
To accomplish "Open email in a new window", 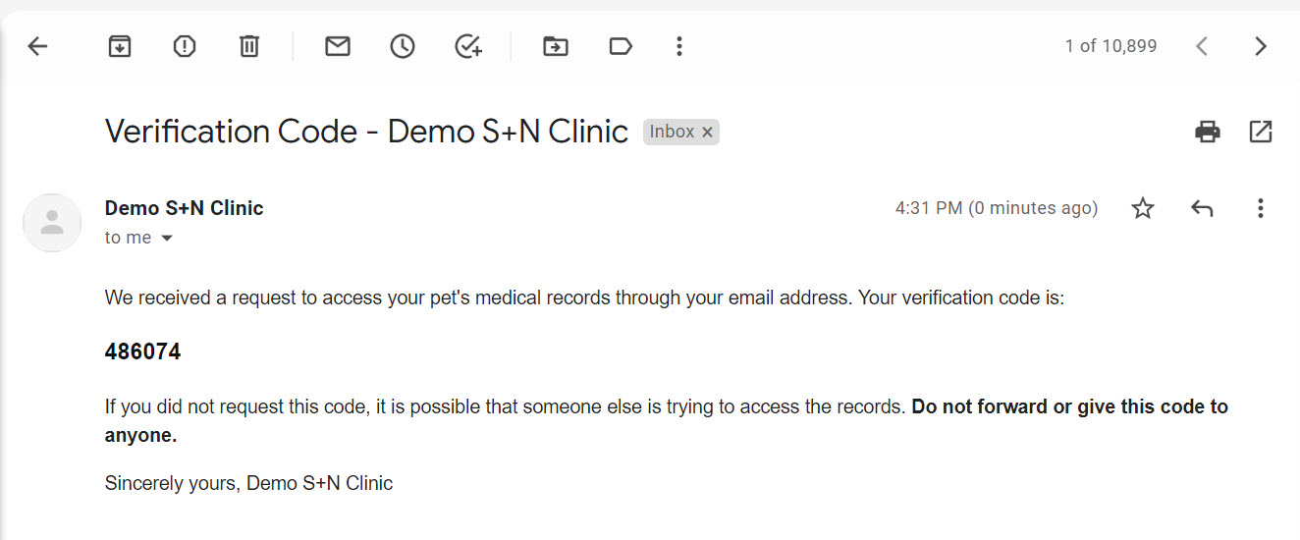I will 1261,132.
